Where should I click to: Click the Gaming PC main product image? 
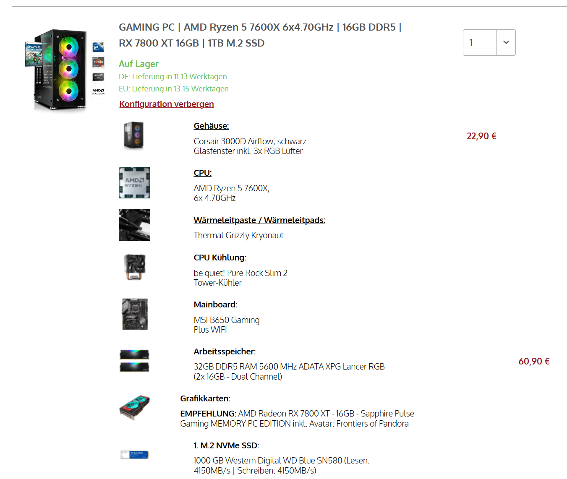(65, 70)
